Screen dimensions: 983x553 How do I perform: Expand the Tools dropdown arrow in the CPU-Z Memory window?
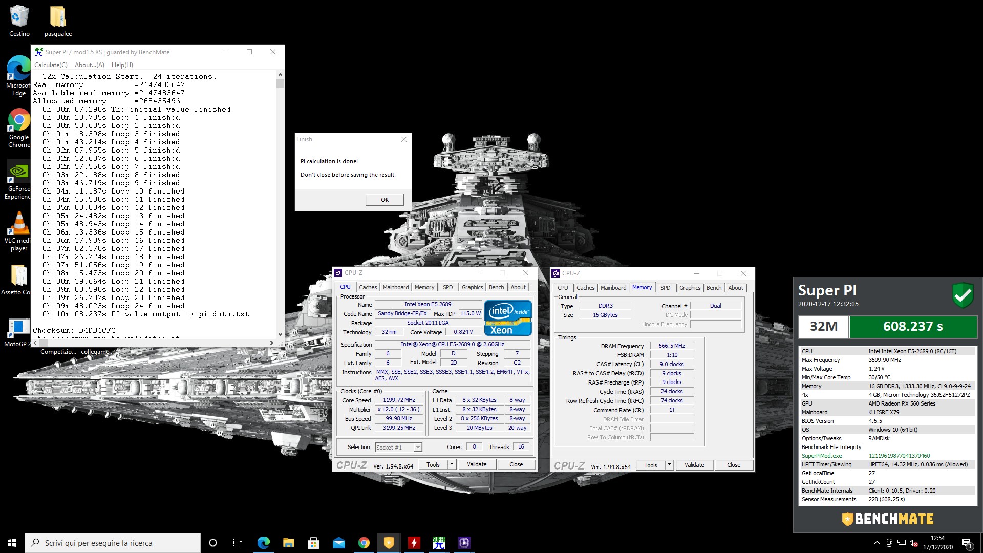click(669, 465)
